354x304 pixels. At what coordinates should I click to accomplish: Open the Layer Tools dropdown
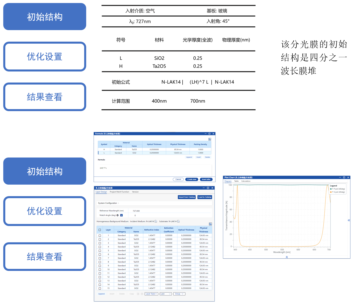pos(151,294)
